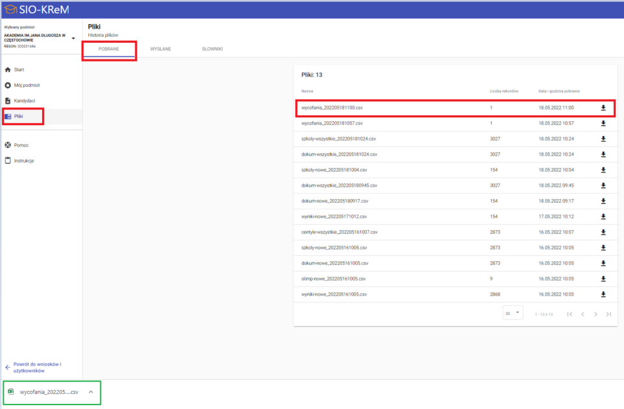Select the POBRANE tab
Image resolution: width=624 pixels, height=409 pixels.
pyautogui.click(x=109, y=49)
